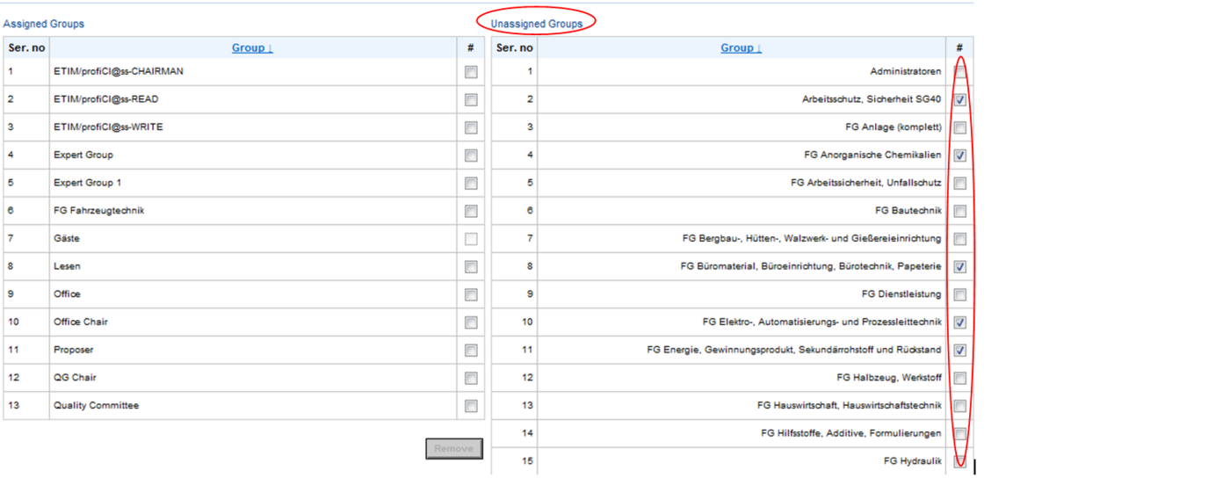Click the Unassigned Groups heading
The height and width of the screenshot is (478, 1230).
[x=536, y=24]
